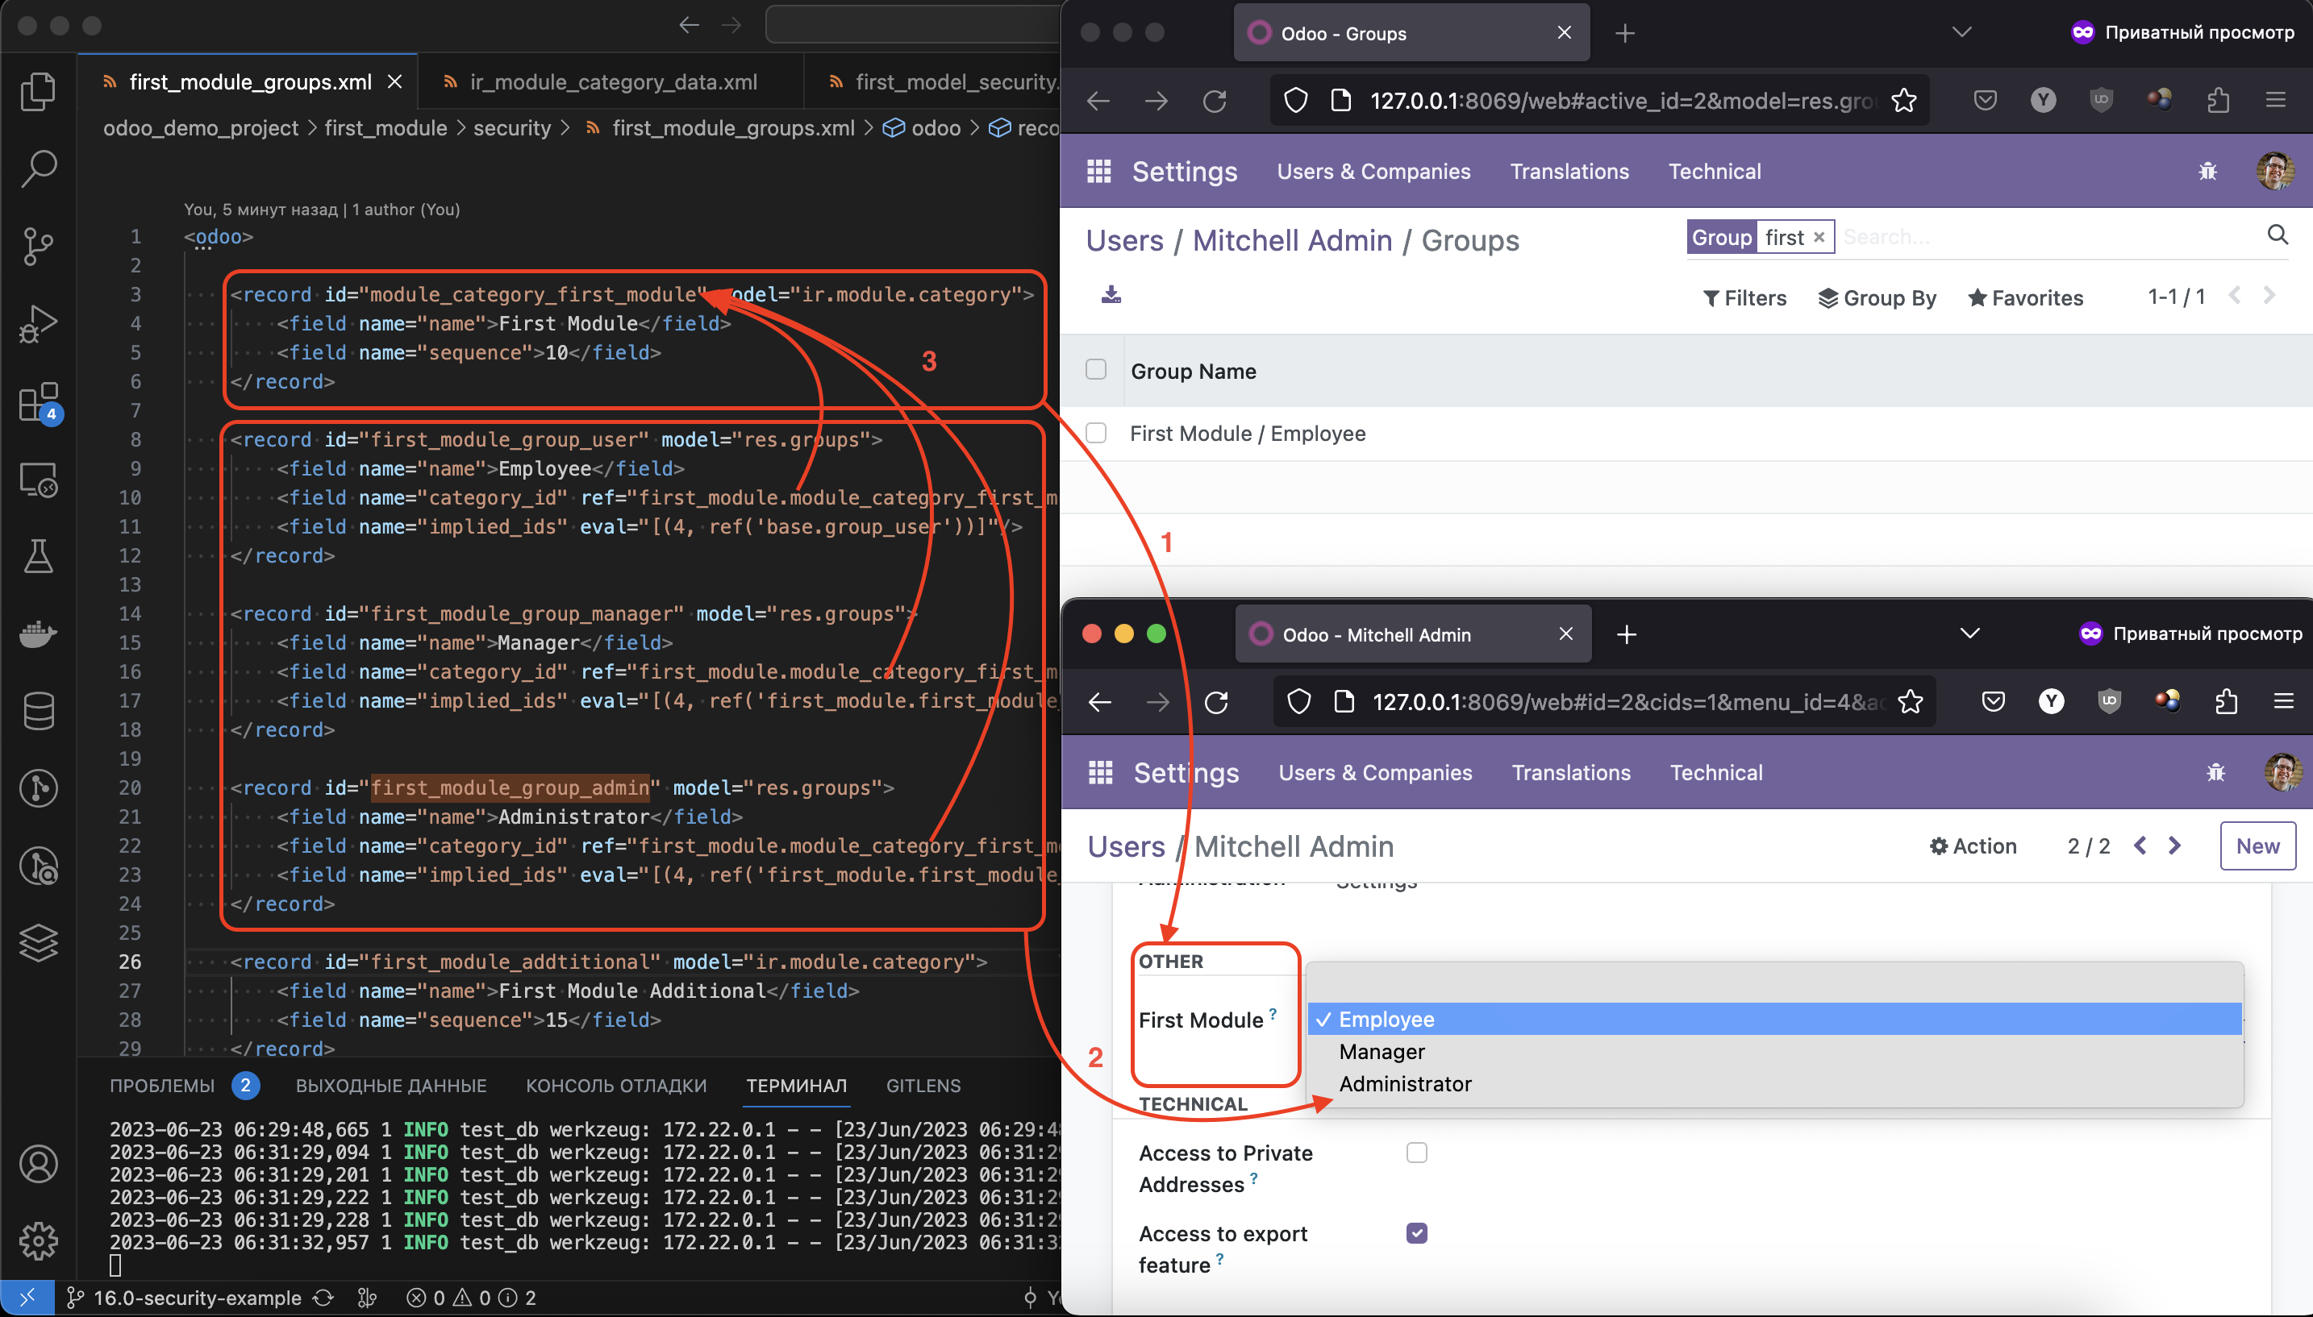Open the Manage gear in VS Code
Viewport: 2313px width, 1317px height.
pyautogui.click(x=38, y=1241)
